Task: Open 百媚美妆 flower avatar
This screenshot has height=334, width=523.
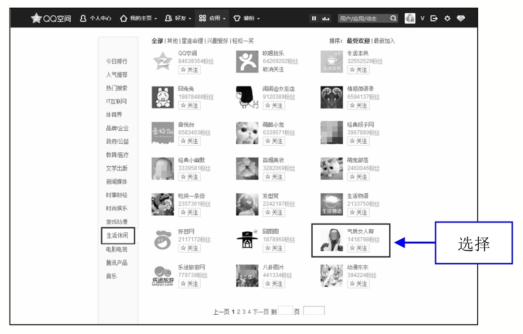Action: tap(247, 169)
